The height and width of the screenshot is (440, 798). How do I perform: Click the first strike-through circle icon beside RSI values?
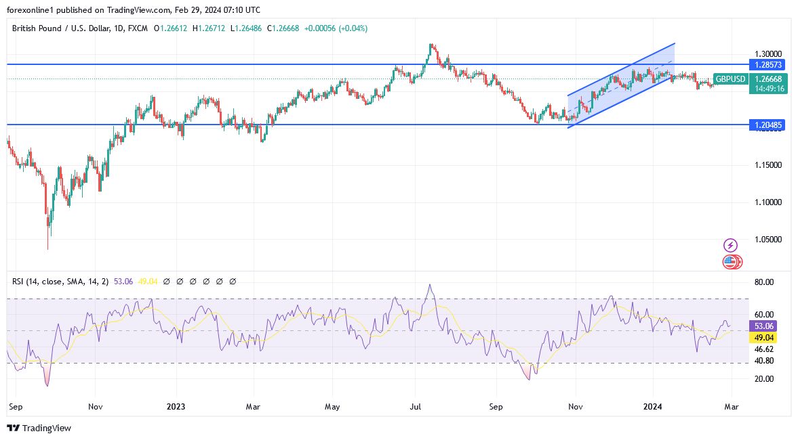(x=167, y=281)
